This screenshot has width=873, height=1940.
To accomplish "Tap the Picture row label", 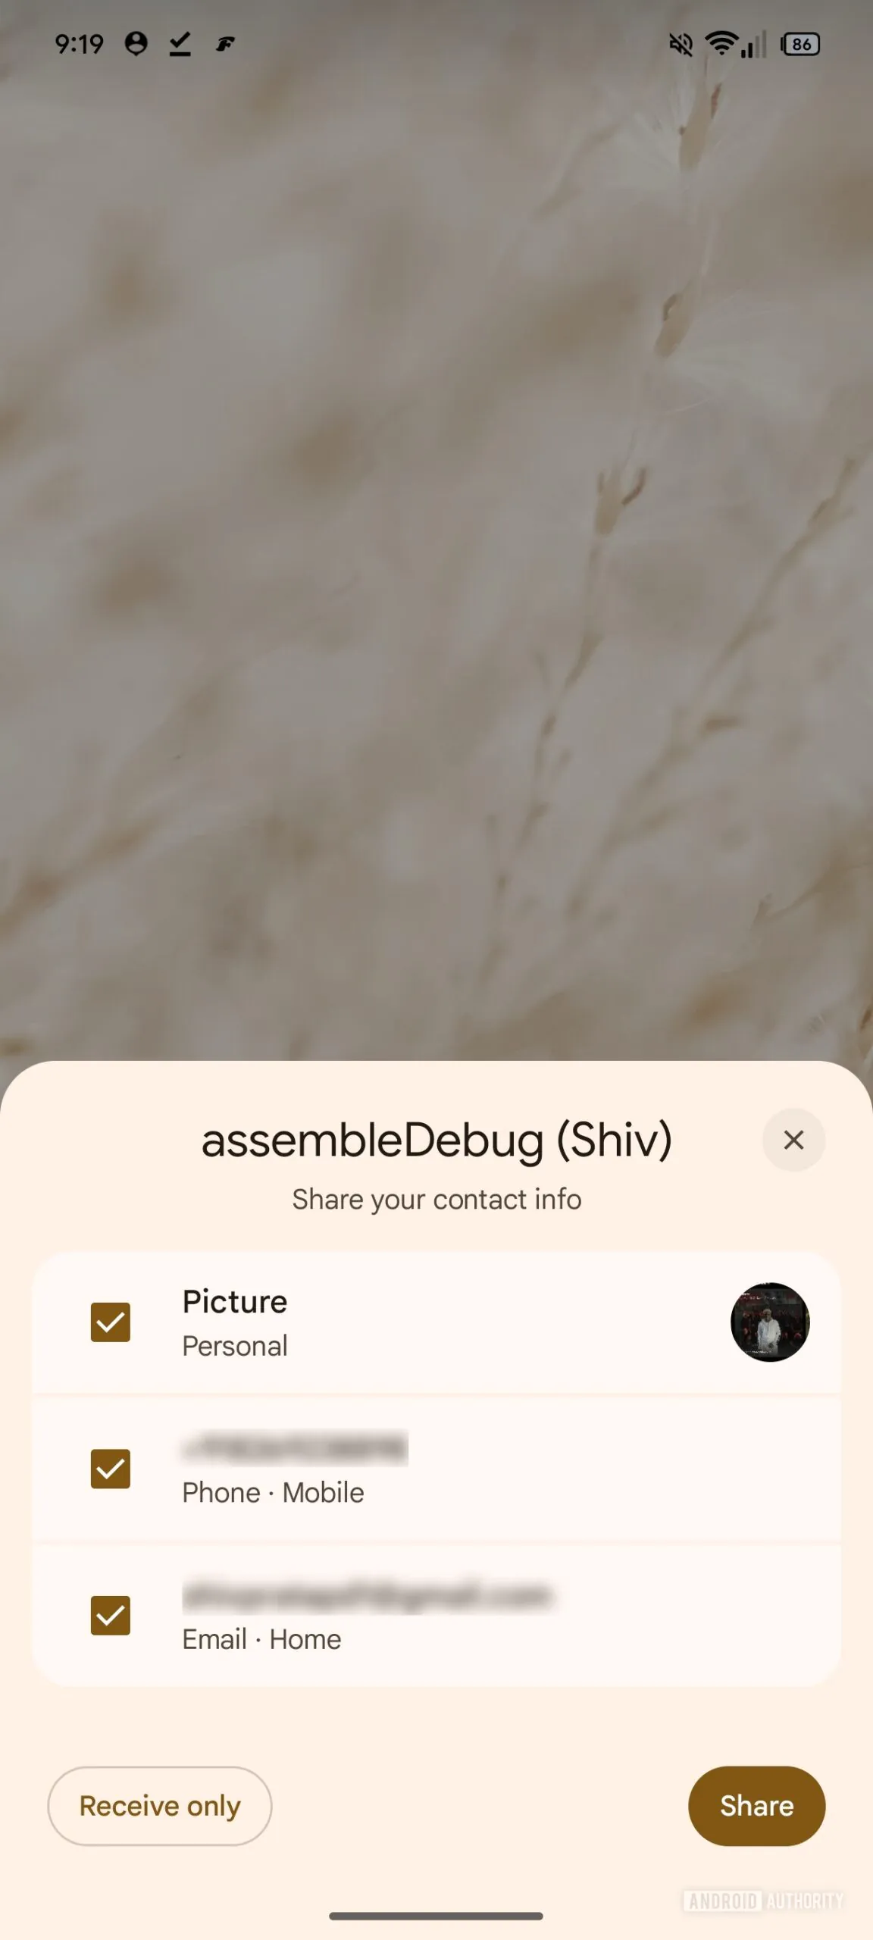I will click(x=235, y=1301).
